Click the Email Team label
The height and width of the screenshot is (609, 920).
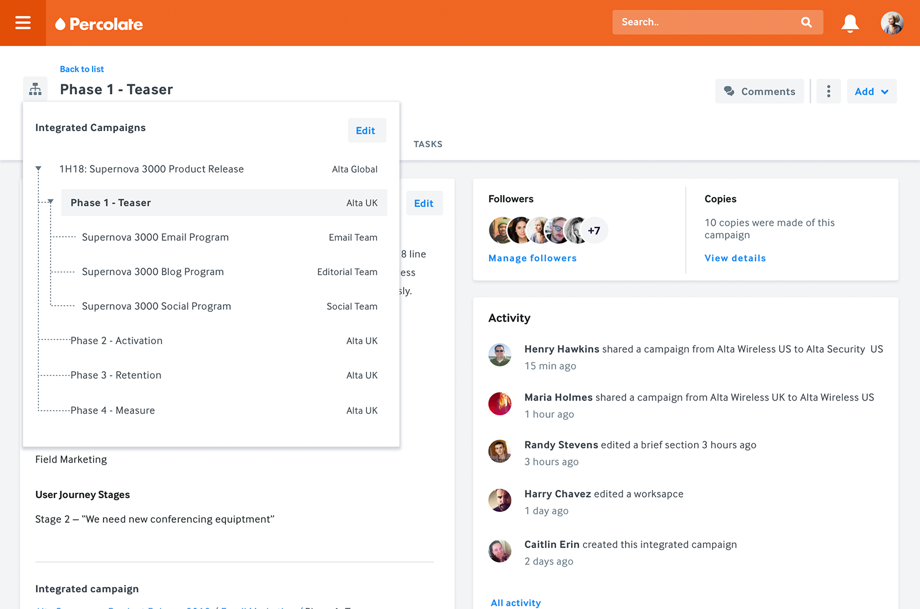click(353, 237)
